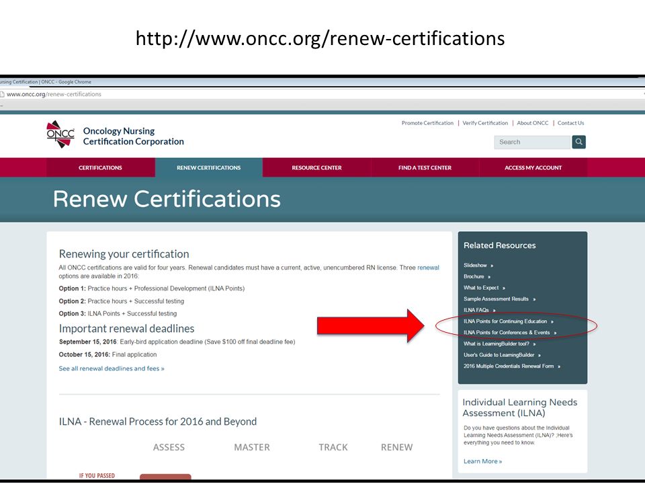Click the TRACK step label

[333, 448]
